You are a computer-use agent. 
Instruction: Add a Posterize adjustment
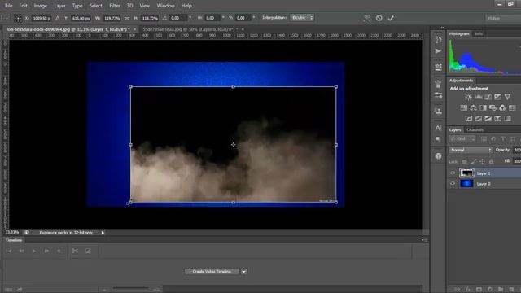pyautogui.click(x=478, y=119)
